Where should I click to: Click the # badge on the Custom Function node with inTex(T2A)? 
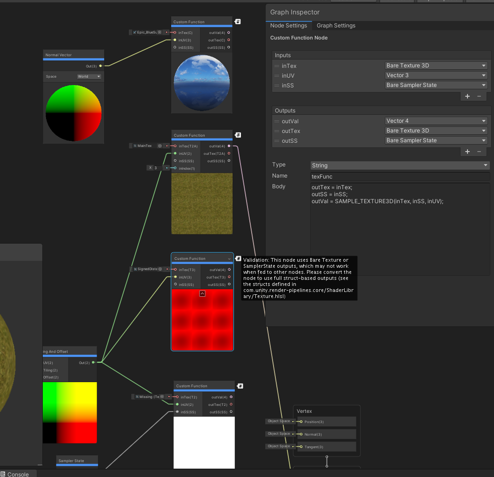click(x=238, y=135)
